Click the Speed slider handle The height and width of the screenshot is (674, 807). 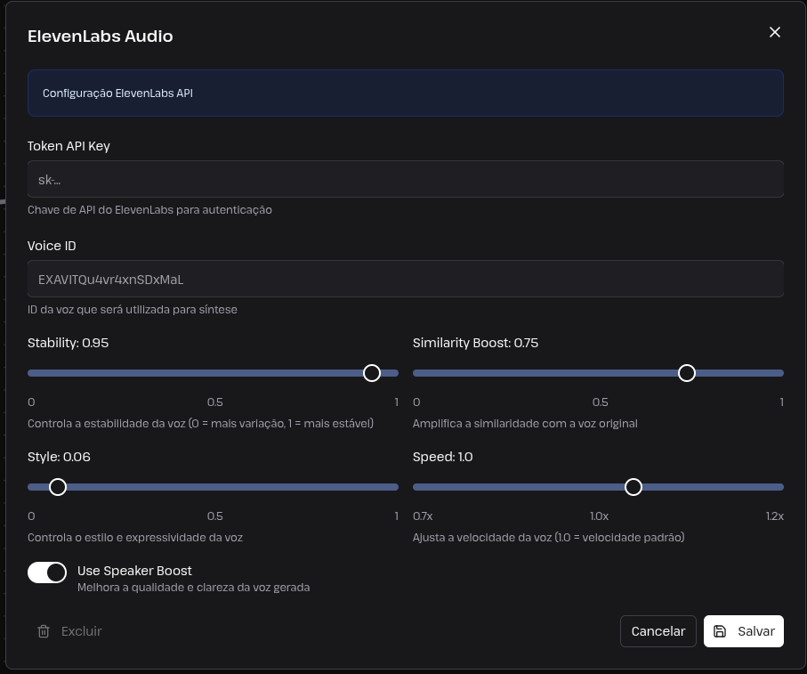(633, 486)
